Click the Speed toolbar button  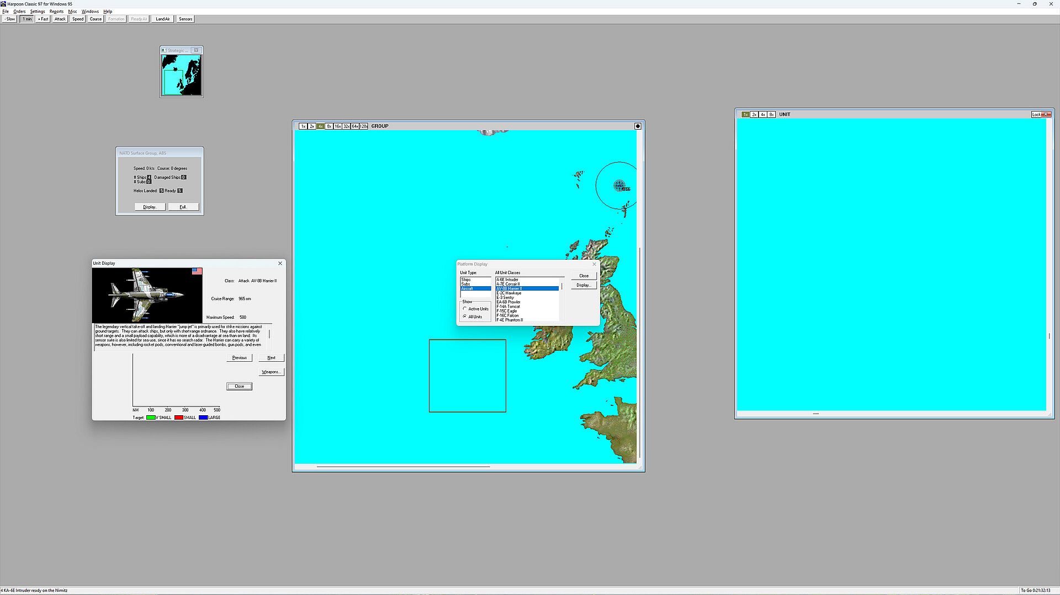click(x=78, y=19)
